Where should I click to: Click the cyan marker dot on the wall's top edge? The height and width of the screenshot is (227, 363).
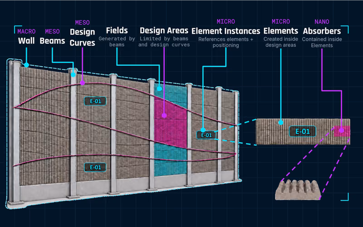(x=27, y=65)
